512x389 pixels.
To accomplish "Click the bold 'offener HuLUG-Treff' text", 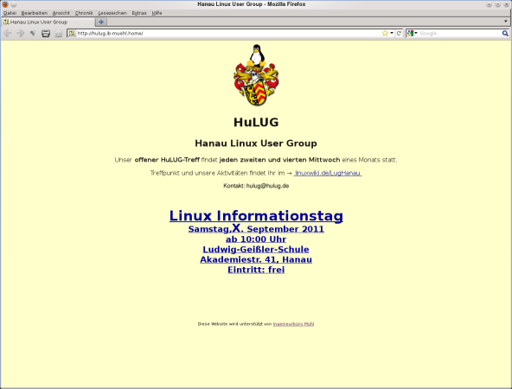I will [167, 160].
